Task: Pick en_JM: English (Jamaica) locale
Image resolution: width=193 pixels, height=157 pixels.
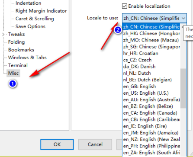Action: pos(151,133)
